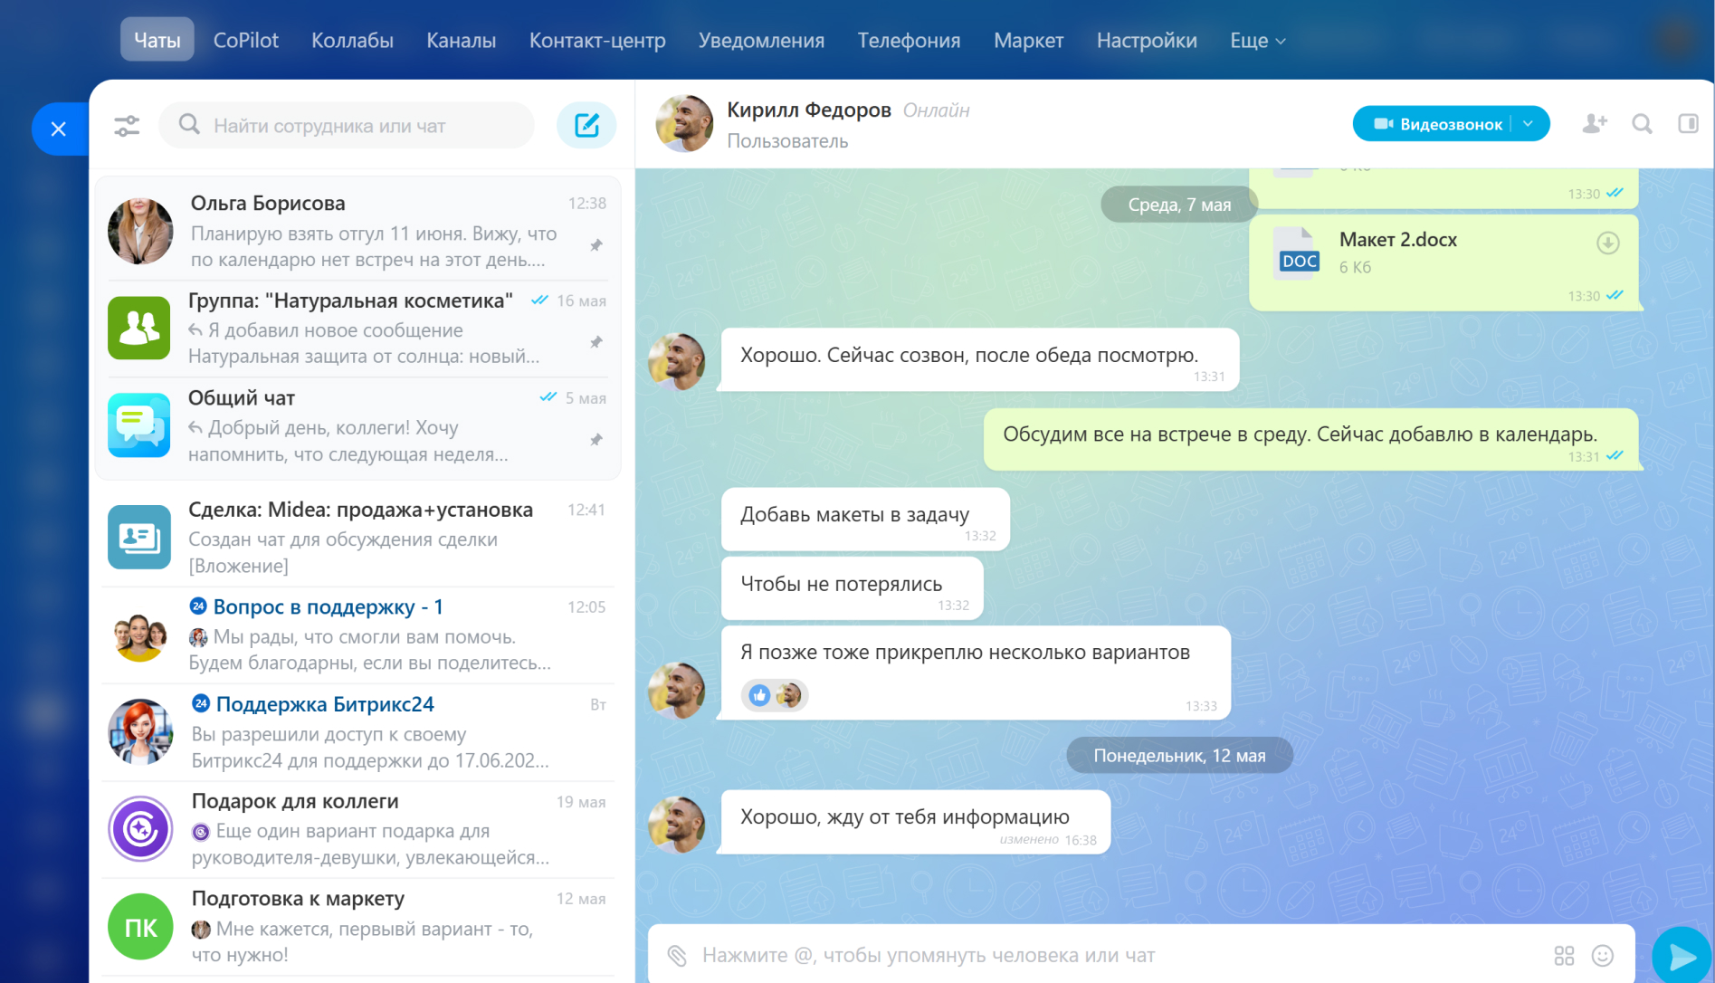Click the green ПК avatar
This screenshot has width=1715, height=983.
pos(140,927)
